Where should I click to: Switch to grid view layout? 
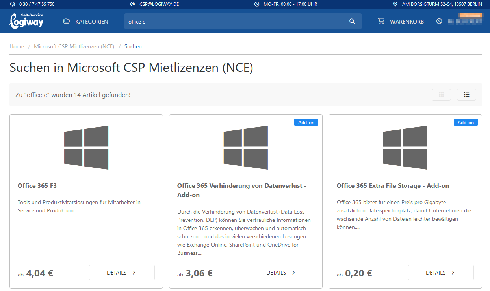tap(441, 95)
